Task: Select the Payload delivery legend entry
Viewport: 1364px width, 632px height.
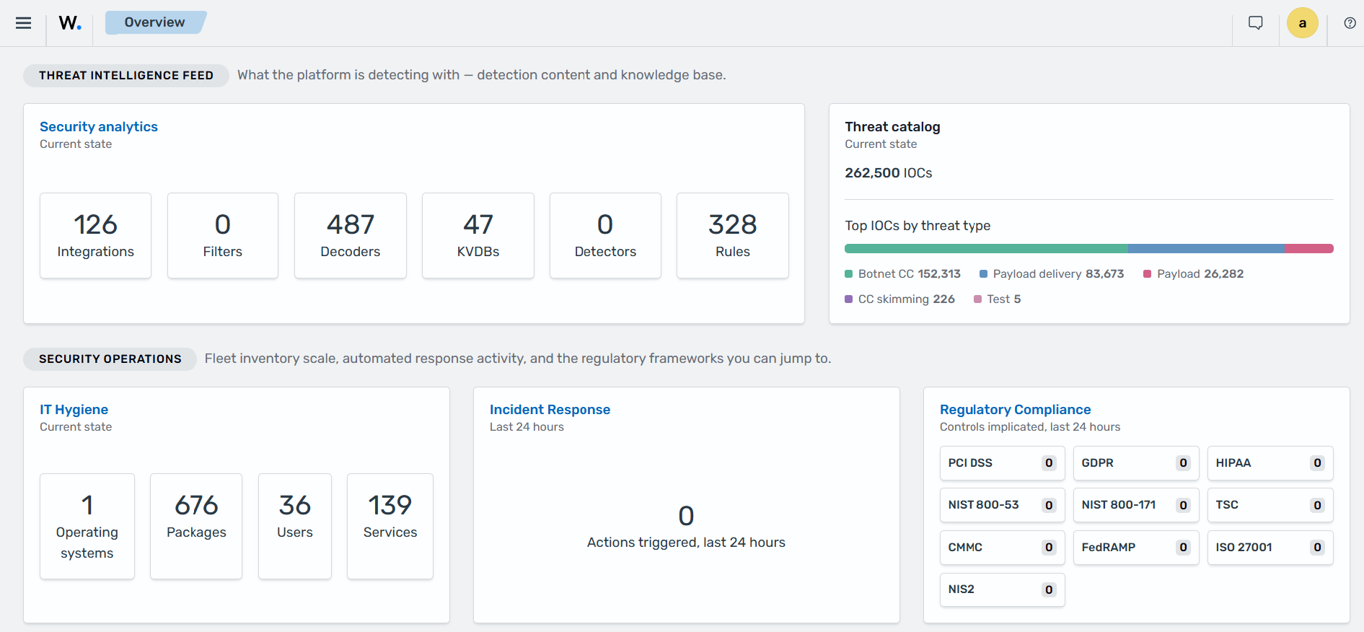Action: point(1052,274)
